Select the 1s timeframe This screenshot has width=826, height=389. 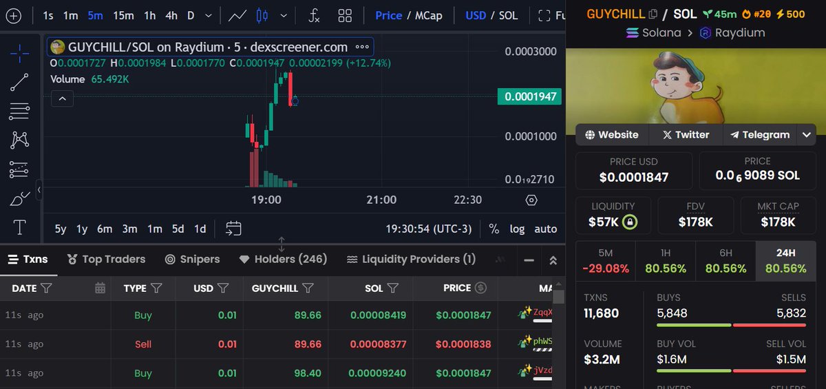pos(48,15)
